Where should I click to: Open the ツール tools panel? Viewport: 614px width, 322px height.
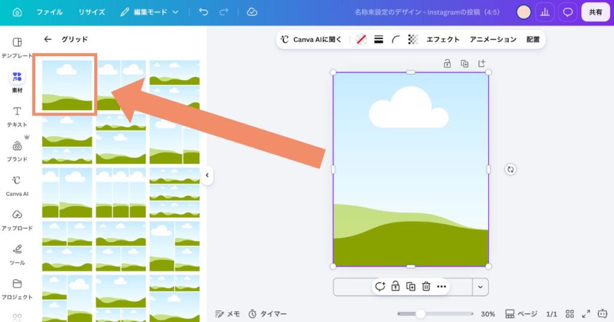17,254
